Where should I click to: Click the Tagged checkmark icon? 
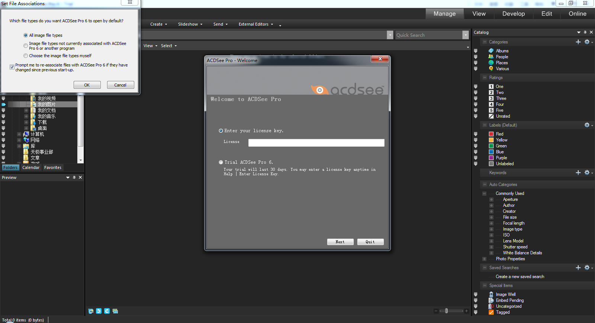tap(491, 312)
